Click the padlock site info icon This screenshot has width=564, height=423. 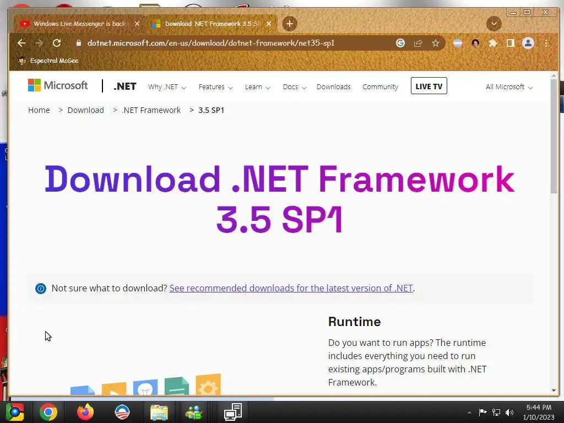[x=79, y=43]
